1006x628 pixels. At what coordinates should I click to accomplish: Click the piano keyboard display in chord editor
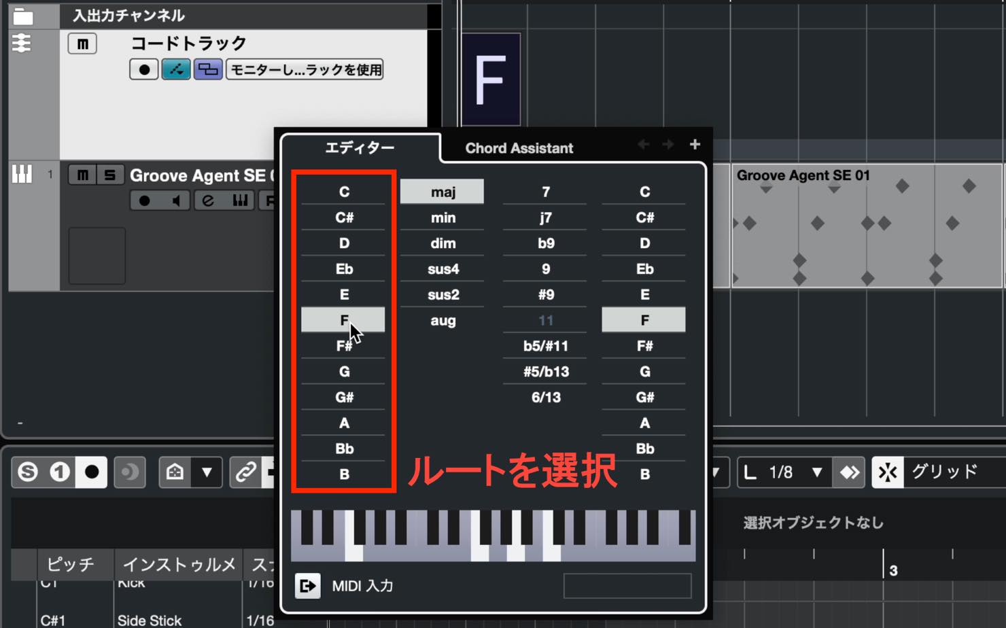pyautogui.click(x=493, y=536)
